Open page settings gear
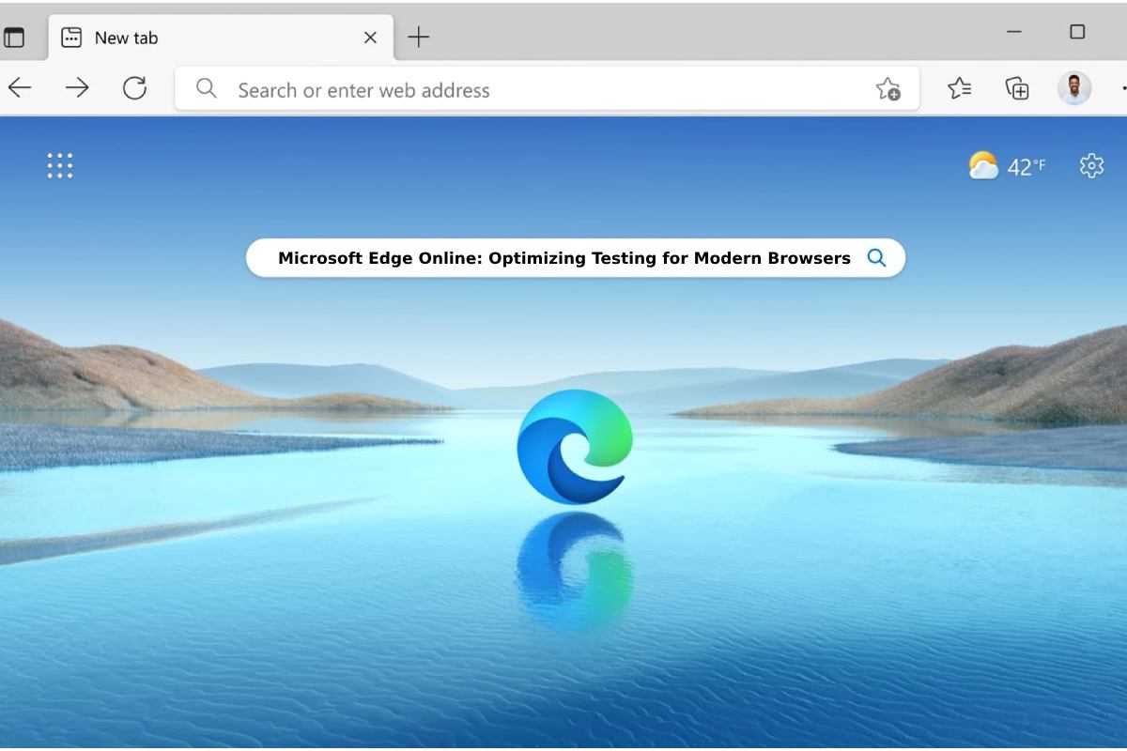 [x=1091, y=165]
